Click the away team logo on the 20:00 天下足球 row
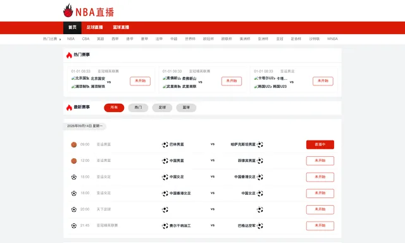 [260, 209]
